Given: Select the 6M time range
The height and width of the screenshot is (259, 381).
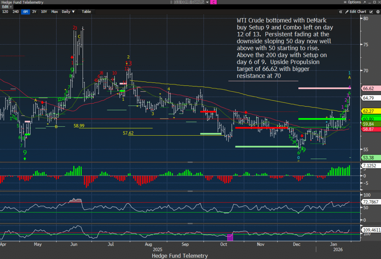Looking at the screenshot, I should [x=25, y=12].
